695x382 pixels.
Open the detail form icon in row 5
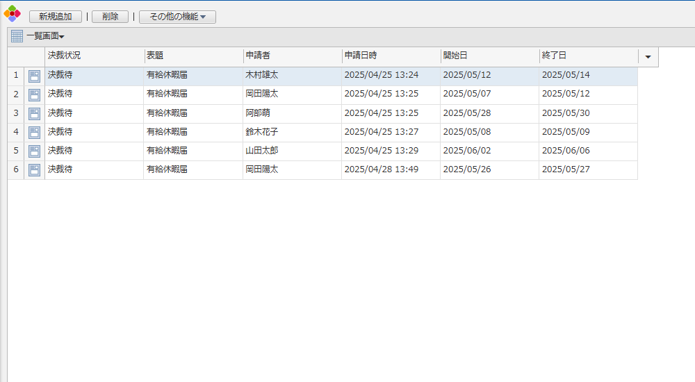coord(34,151)
